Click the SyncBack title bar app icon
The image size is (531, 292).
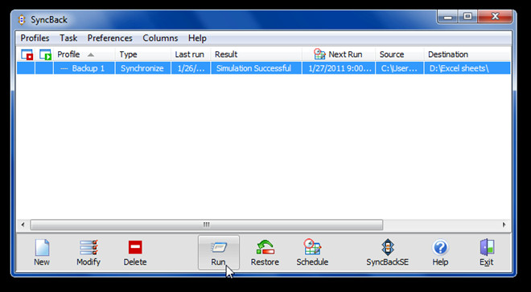[22, 19]
